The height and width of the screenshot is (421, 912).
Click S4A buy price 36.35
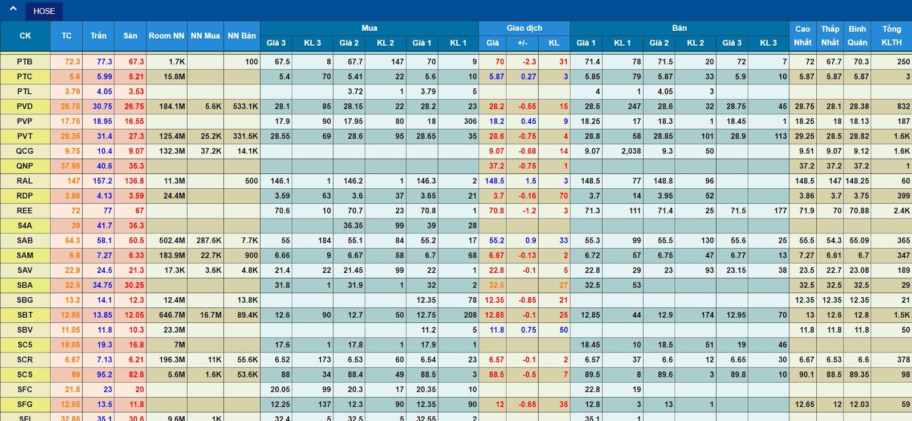353,225
